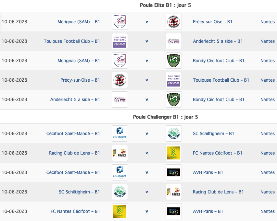Click FC Nantes yellow logo opposite Racing Club de Lens
This screenshot has height=221, width=277.
tap(174, 153)
